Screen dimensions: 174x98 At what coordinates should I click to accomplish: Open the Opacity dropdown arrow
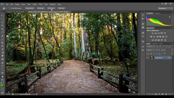(x=172, y=50)
